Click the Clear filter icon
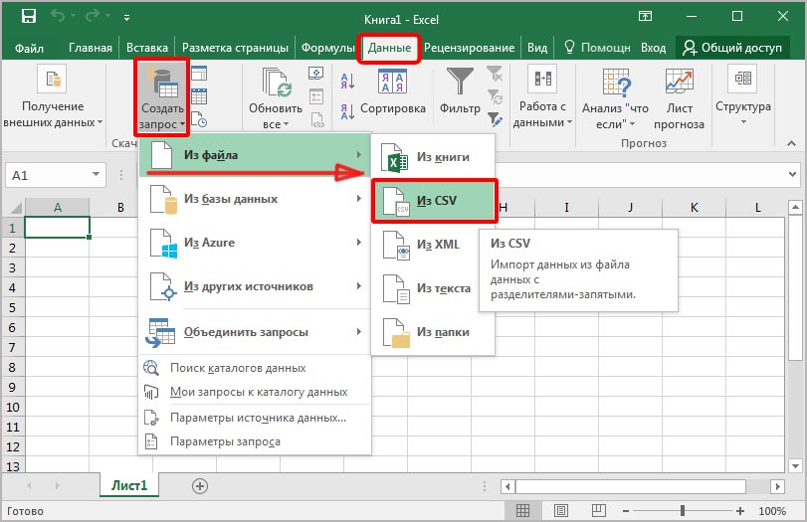This screenshot has height=522, width=807. pyautogui.click(x=495, y=74)
